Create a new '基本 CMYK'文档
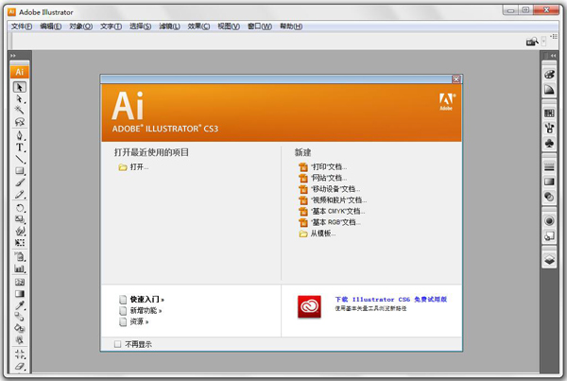 click(338, 211)
